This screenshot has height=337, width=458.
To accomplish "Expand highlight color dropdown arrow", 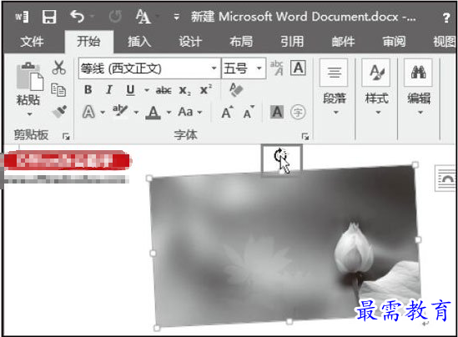I will coord(136,112).
